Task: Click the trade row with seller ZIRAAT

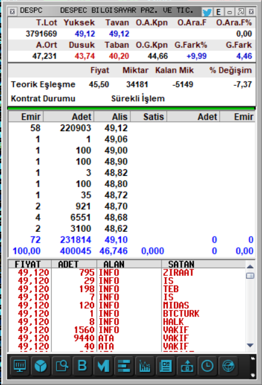Action: (127, 272)
